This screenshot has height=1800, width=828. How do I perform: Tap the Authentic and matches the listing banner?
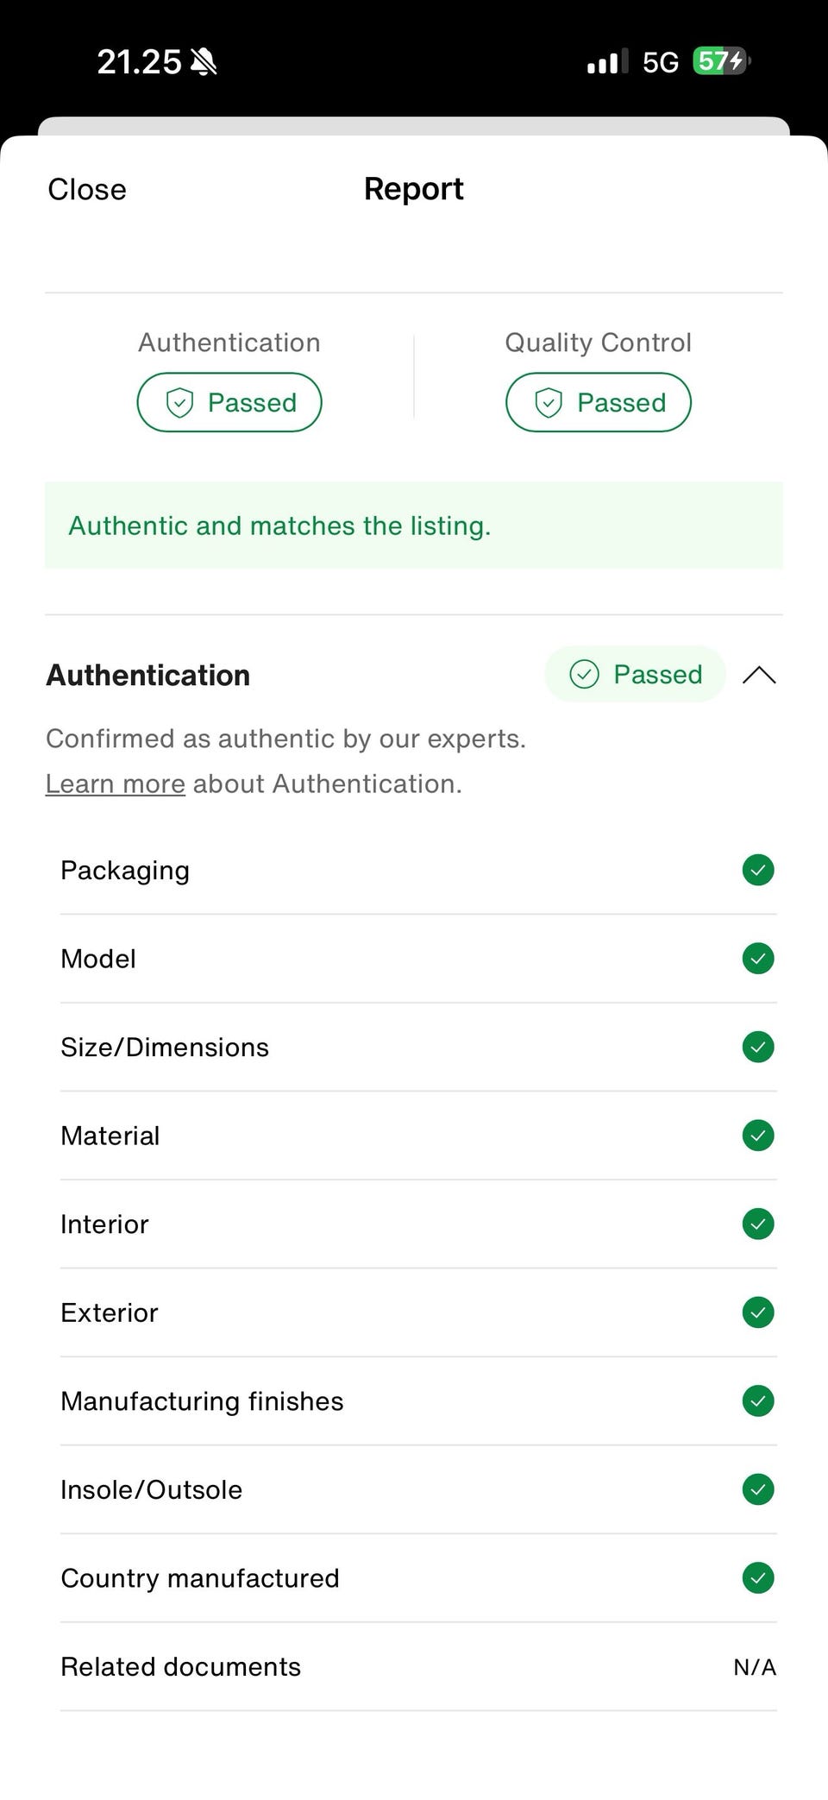click(414, 526)
